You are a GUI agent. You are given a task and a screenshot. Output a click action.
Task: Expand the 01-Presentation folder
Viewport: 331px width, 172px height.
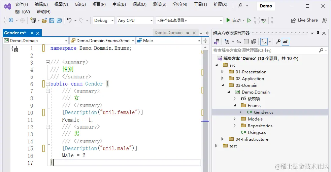222,72
